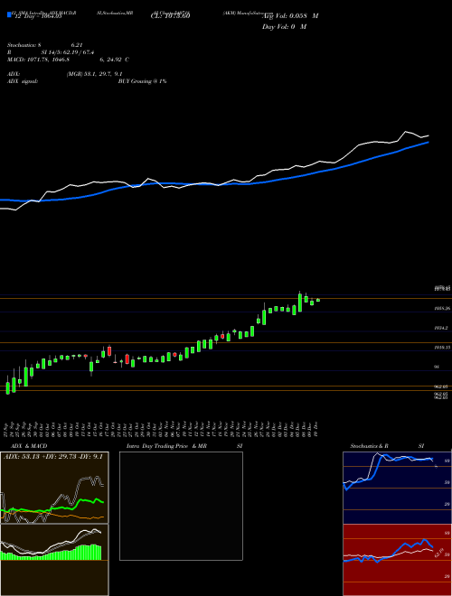Click the 1019.33 price axis label
Image resolution: width=452 pixels, height=596 pixels.
pyautogui.click(x=442, y=348)
